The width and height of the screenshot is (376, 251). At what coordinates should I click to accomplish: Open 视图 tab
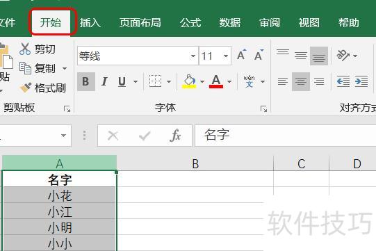pyautogui.click(x=309, y=23)
